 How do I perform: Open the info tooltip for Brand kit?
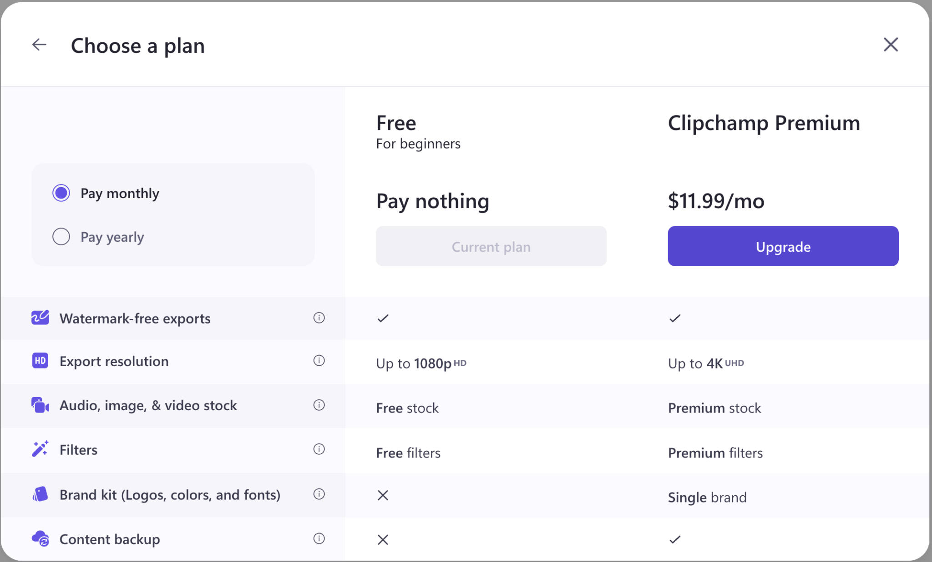tap(319, 495)
